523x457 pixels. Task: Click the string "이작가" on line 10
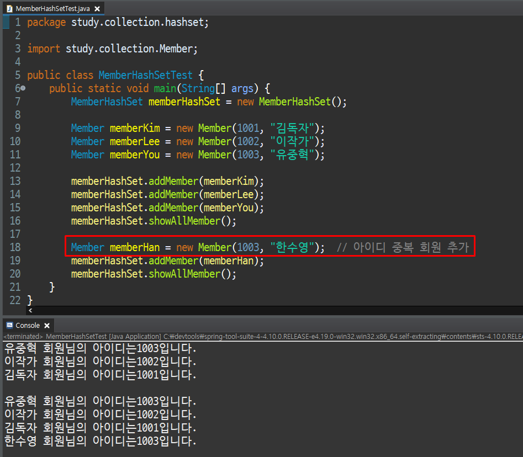coord(292,141)
